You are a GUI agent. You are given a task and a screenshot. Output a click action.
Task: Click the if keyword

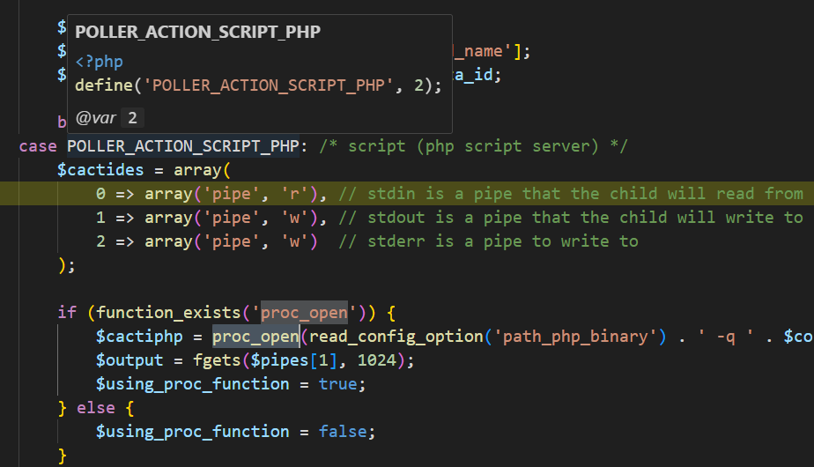pyautogui.click(x=67, y=312)
